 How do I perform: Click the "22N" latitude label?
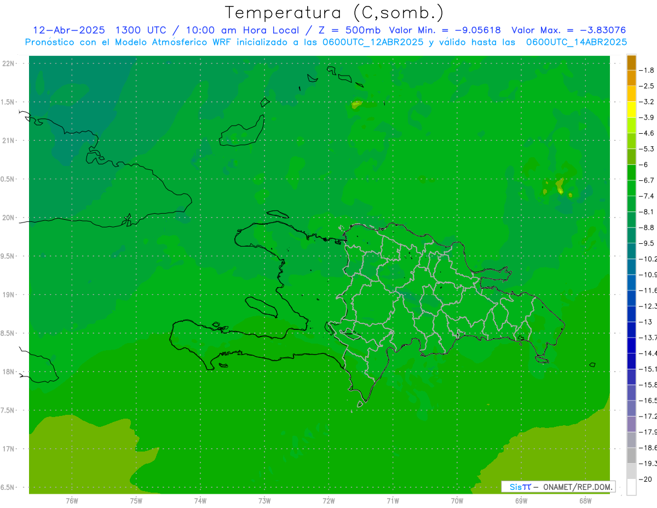tap(8, 64)
